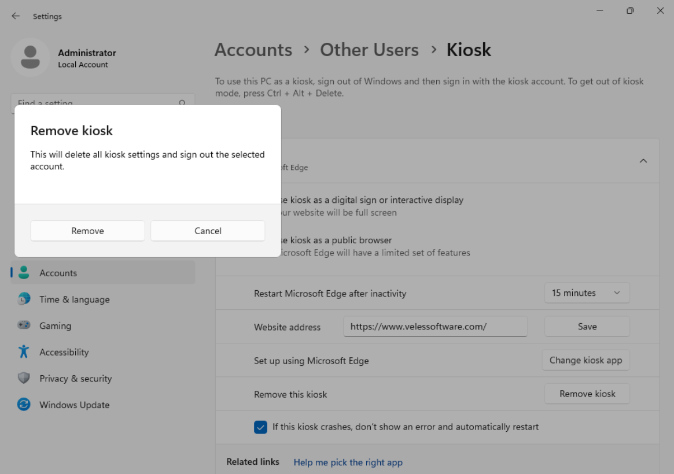Viewport: 674px width, 474px height.
Task: Save the website address
Action: [587, 327]
